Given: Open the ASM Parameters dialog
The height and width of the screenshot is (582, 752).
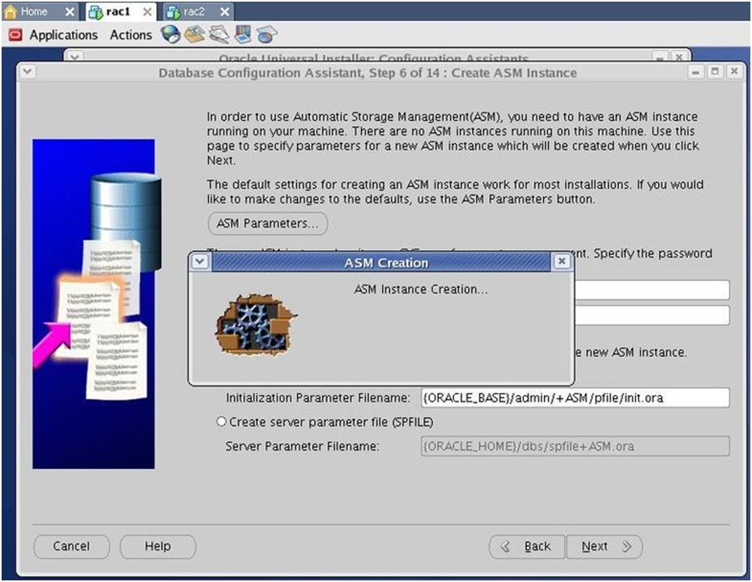Looking at the screenshot, I should [x=268, y=223].
